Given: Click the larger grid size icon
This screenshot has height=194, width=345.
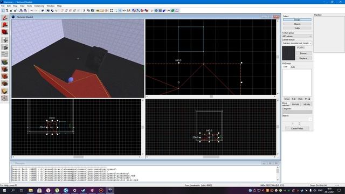Looking at the screenshot, I should tap(15, 11).
